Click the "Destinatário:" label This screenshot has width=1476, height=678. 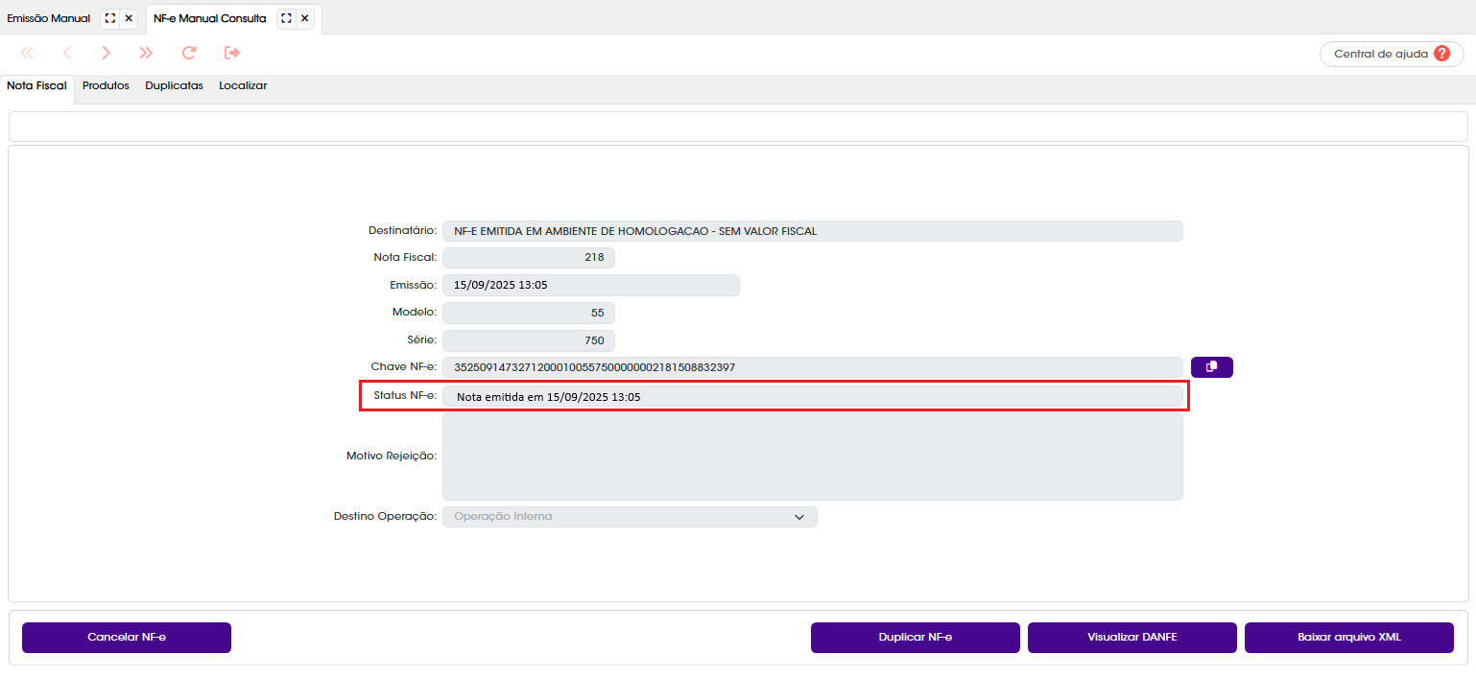click(x=403, y=231)
